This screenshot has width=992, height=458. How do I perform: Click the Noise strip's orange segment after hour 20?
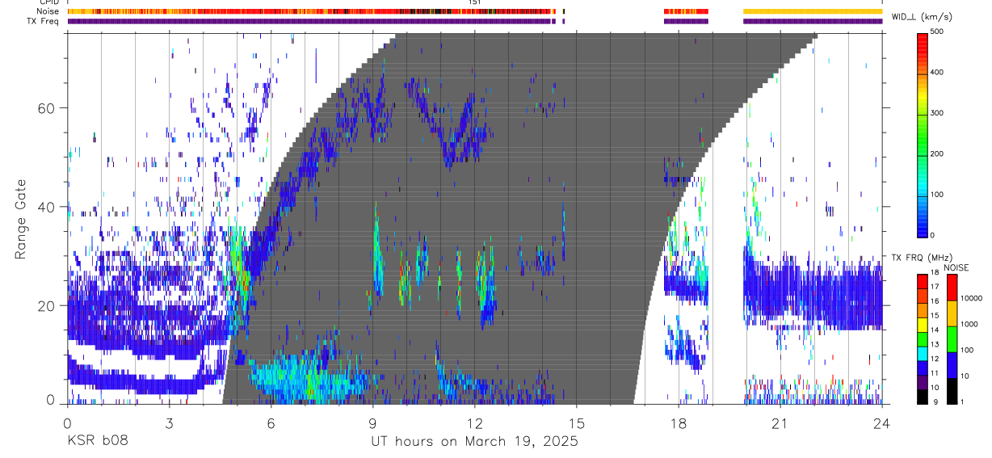coord(813,11)
